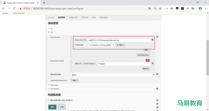Bookmark this page with the star icon
The image size is (209, 111).
point(160,9)
